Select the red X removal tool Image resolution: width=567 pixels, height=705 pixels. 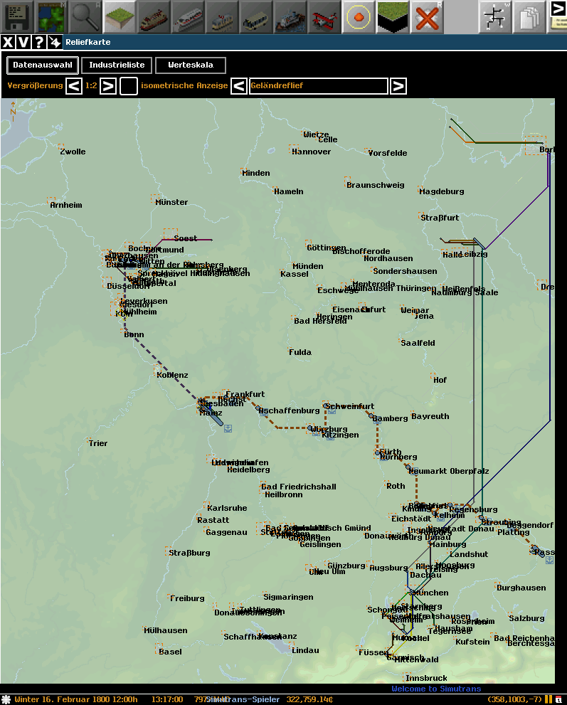[427, 16]
